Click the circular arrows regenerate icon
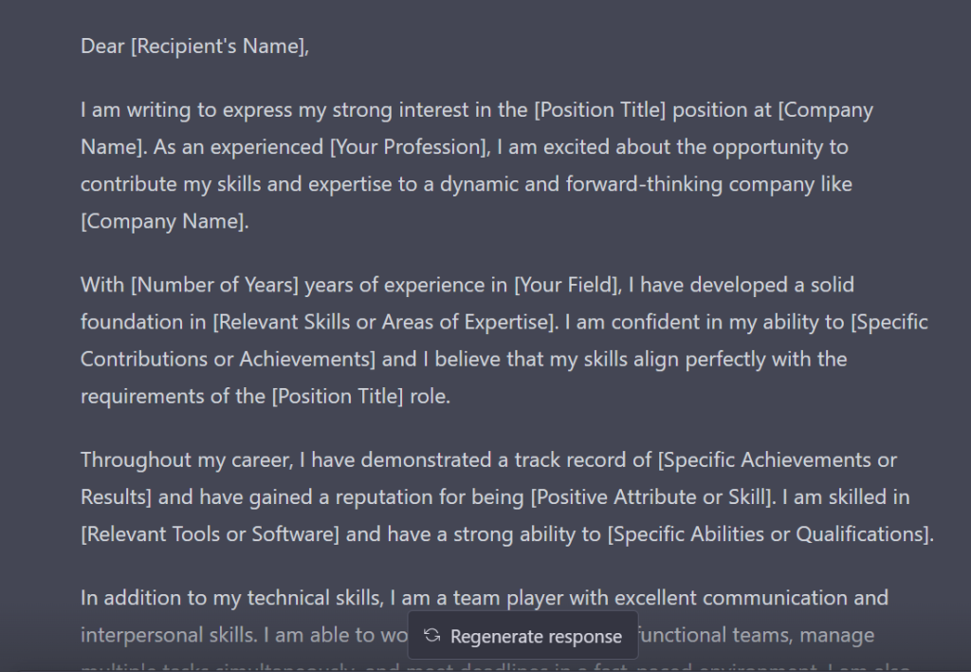The height and width of the screenshot is (672, 971). [x=432, y=635]
